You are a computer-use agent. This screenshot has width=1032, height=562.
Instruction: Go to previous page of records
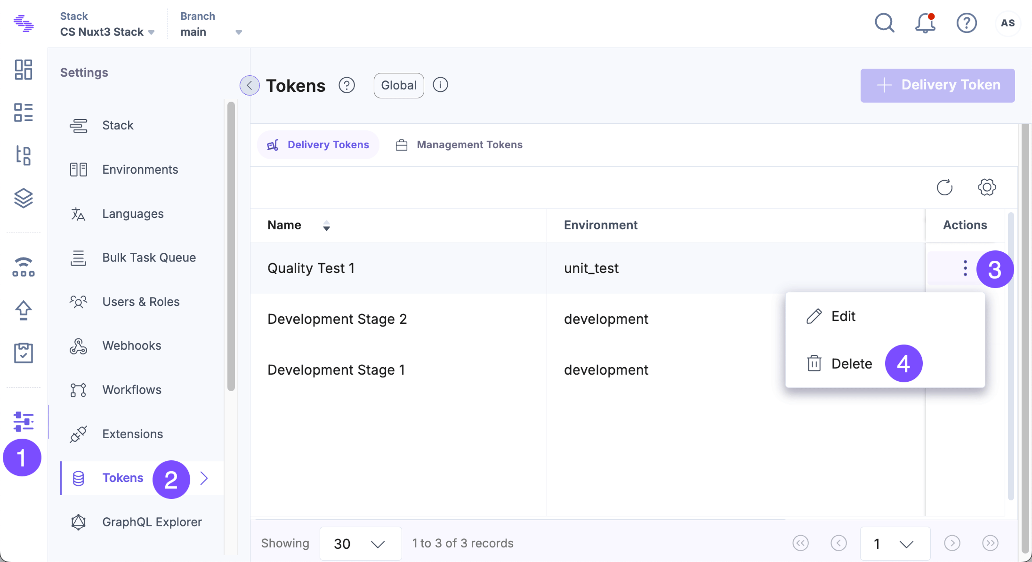pyautogui.click(x=838, y=543)
